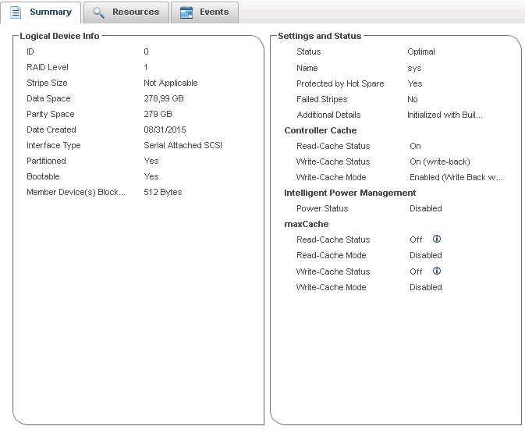Open the Events tab

tap(214, 12)
